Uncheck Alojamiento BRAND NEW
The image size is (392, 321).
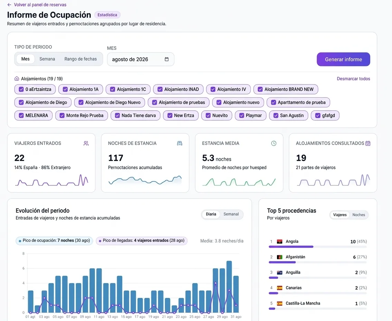[260, 89]
